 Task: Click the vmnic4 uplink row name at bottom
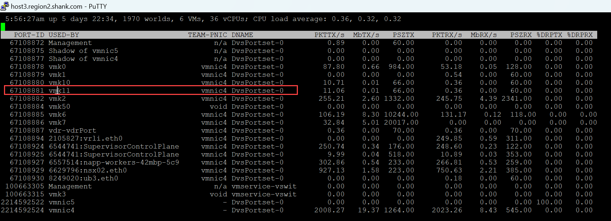pos(62,210)
